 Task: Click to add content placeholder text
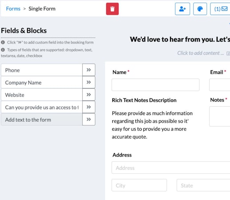click(201, 53)
